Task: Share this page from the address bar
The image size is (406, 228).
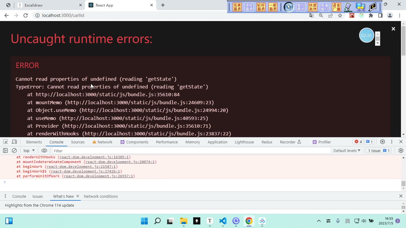Action: [331, 15]
